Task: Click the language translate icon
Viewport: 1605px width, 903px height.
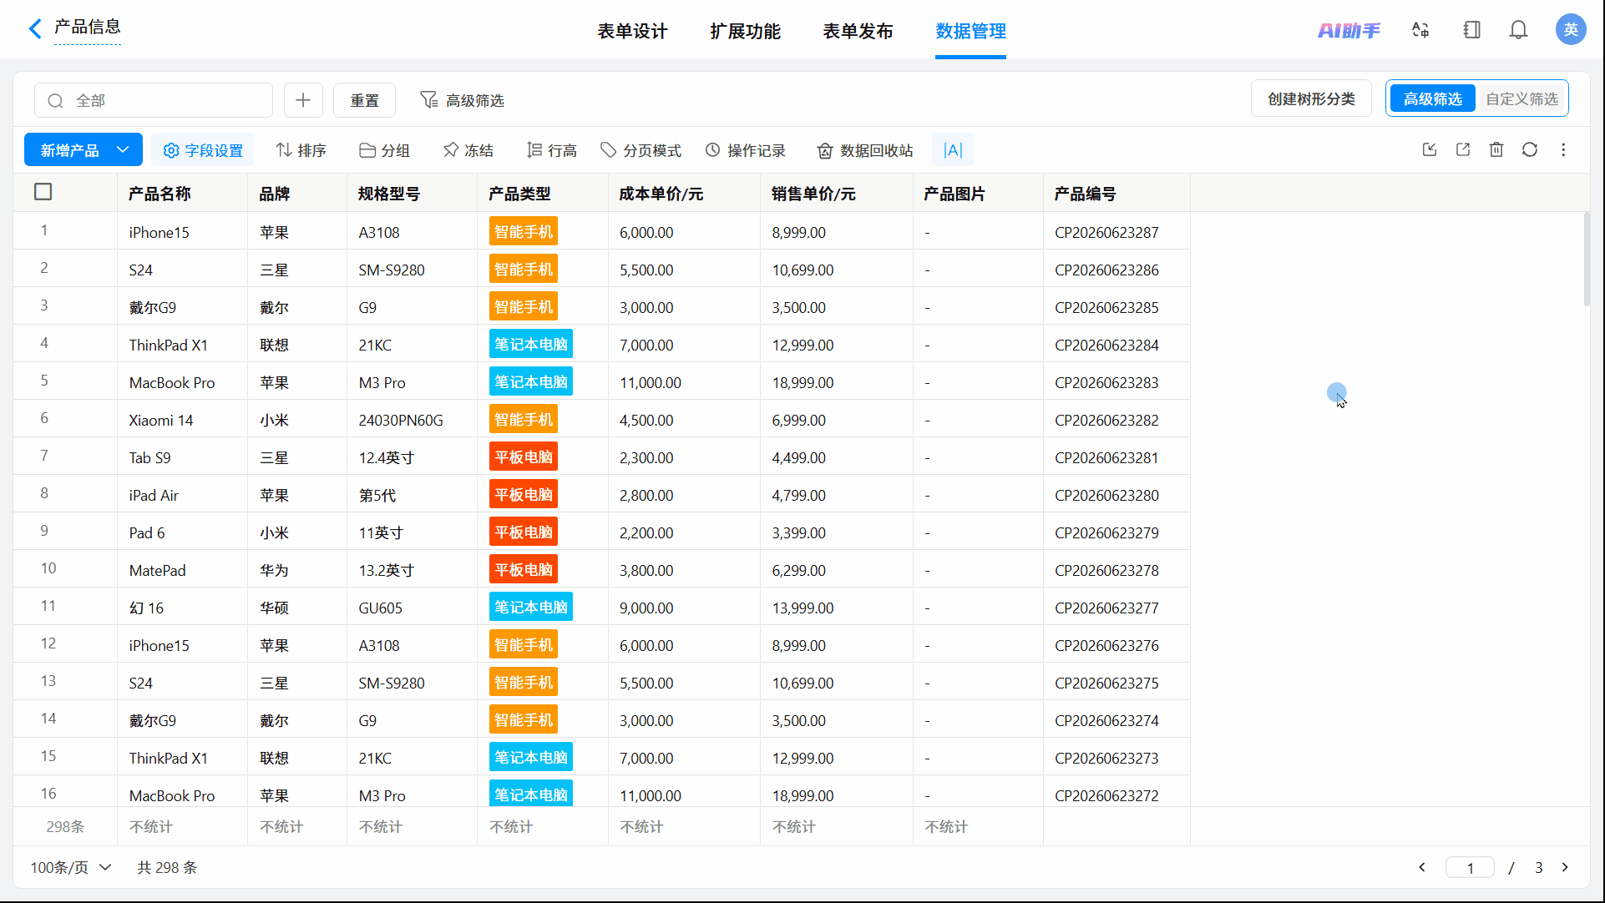Action: tap(1420, 30)
